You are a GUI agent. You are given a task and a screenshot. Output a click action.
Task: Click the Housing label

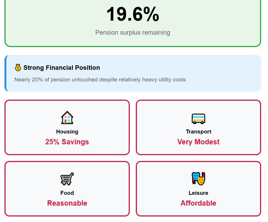[67, 132]
